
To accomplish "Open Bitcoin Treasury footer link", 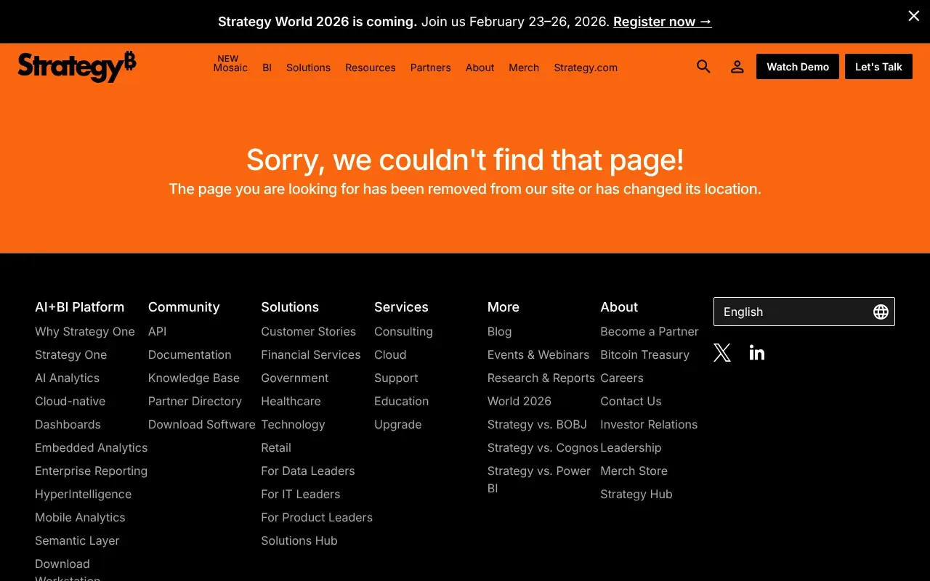I will [644, 354].
